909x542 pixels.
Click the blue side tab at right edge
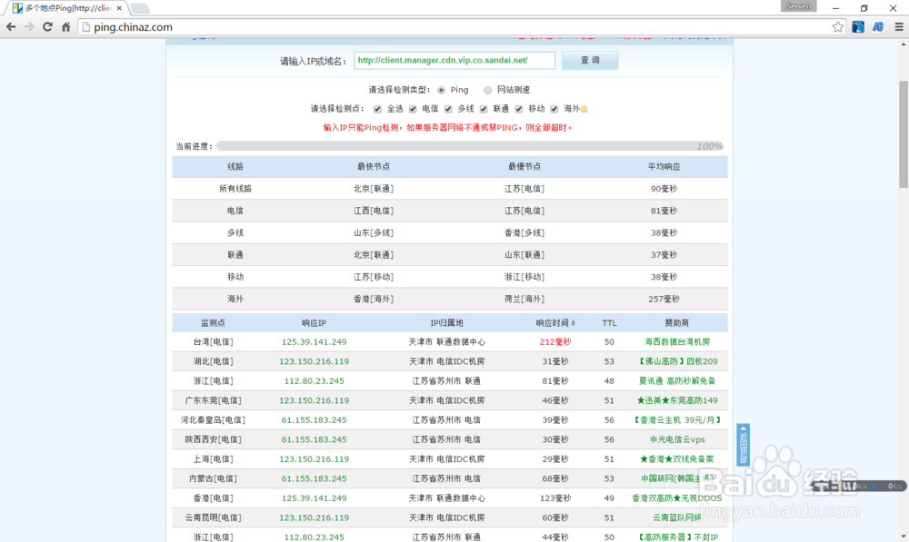(x=744, y=445)
